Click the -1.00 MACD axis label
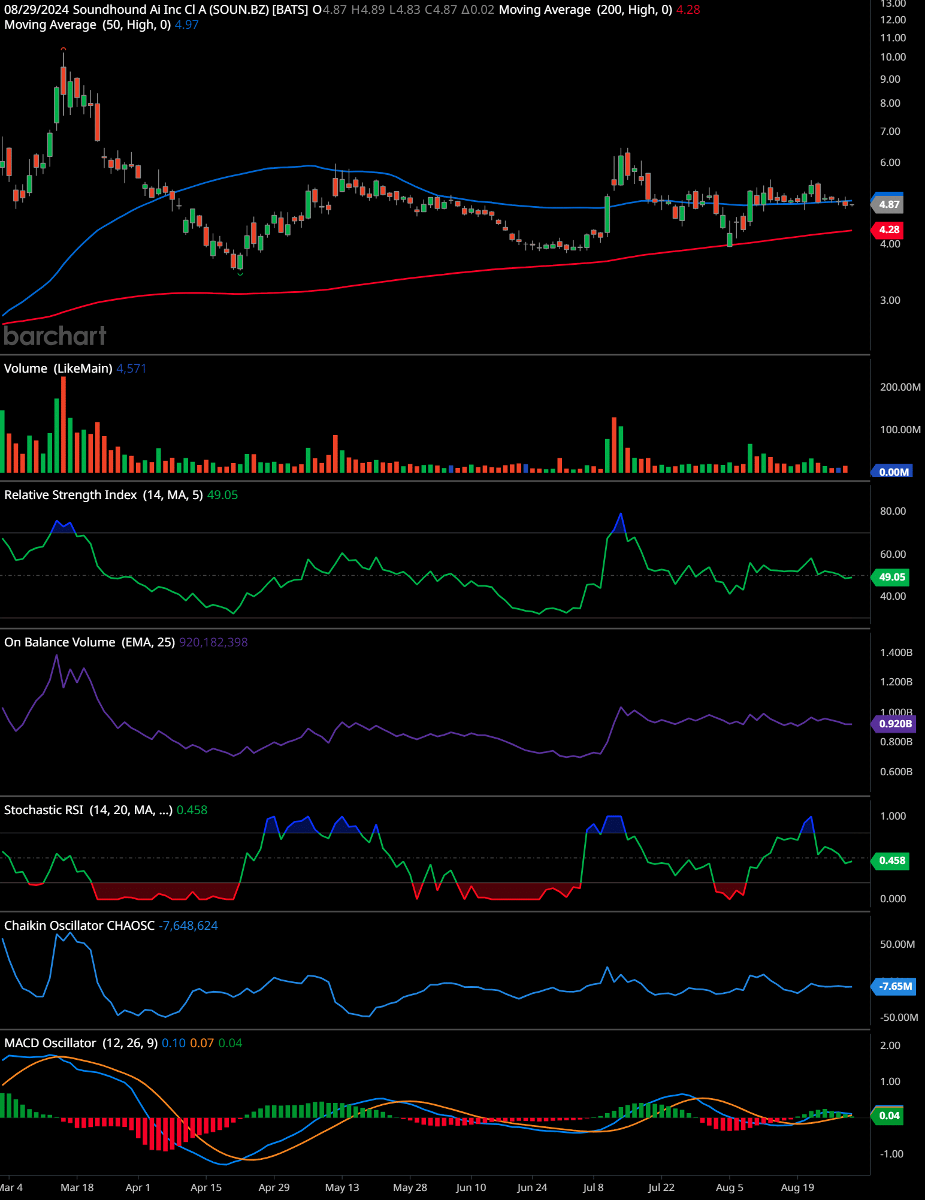 tap(891, 1154)
